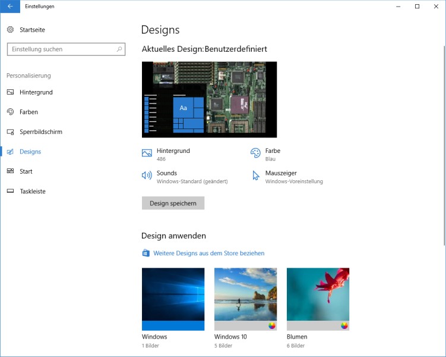Click the Sounds speaker icon
Viewport: 446px width, 357px height.
[147, 175]
